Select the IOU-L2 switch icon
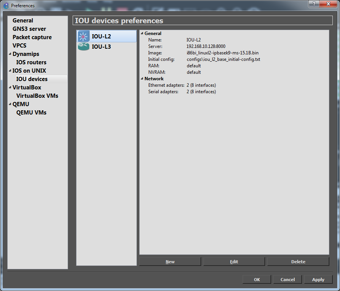 pyautogui.click(x=83, y=36)
